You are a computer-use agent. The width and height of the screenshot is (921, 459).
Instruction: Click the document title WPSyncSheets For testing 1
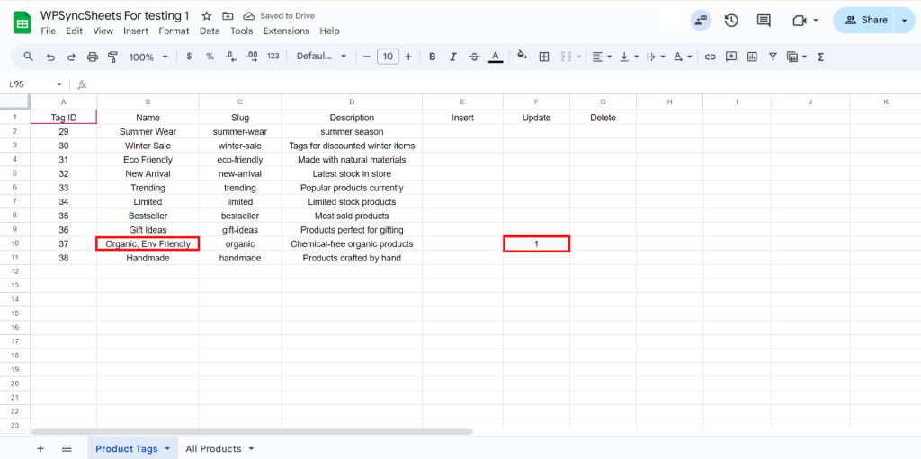click(114, 15)
